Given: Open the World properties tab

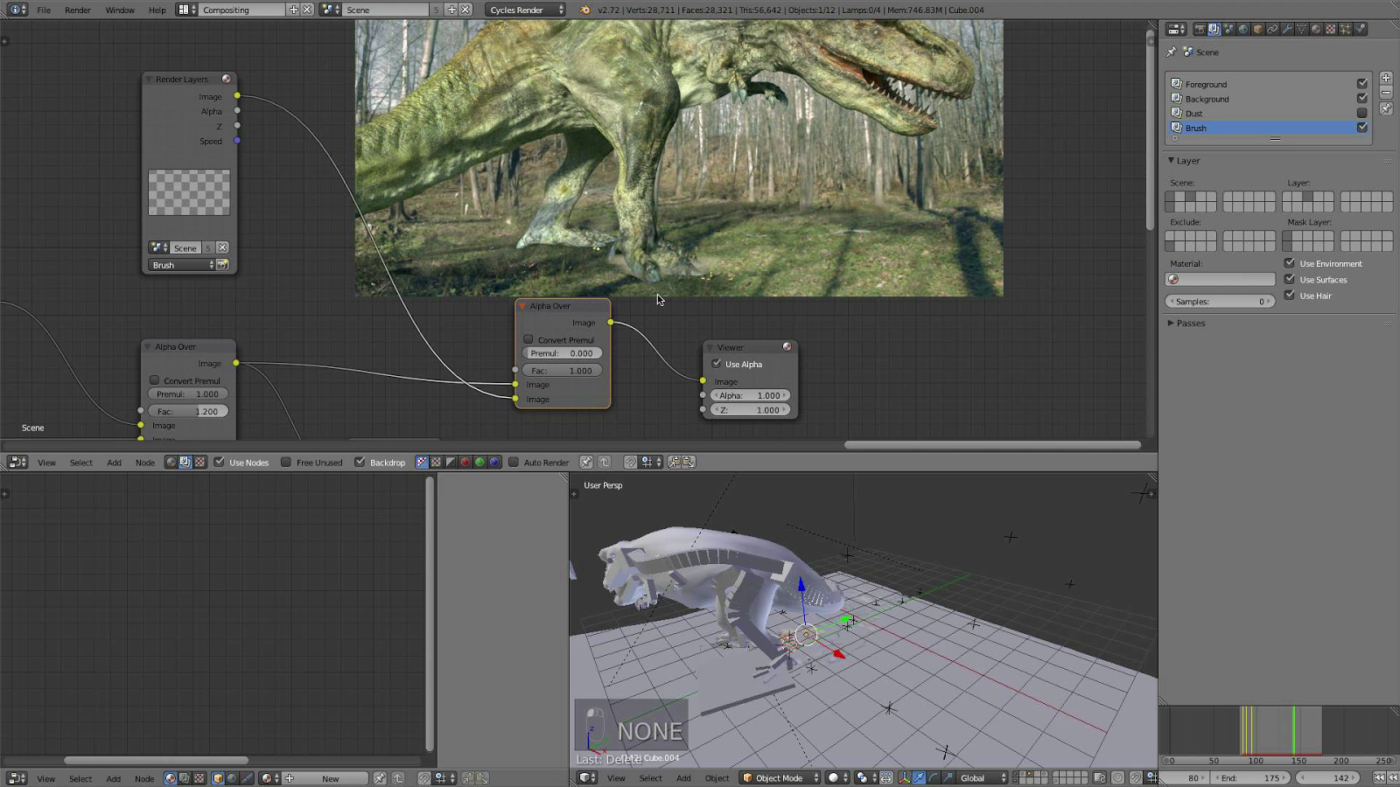Looking at the screenshot, I should pyautogui.click(x=1243, y=29).
